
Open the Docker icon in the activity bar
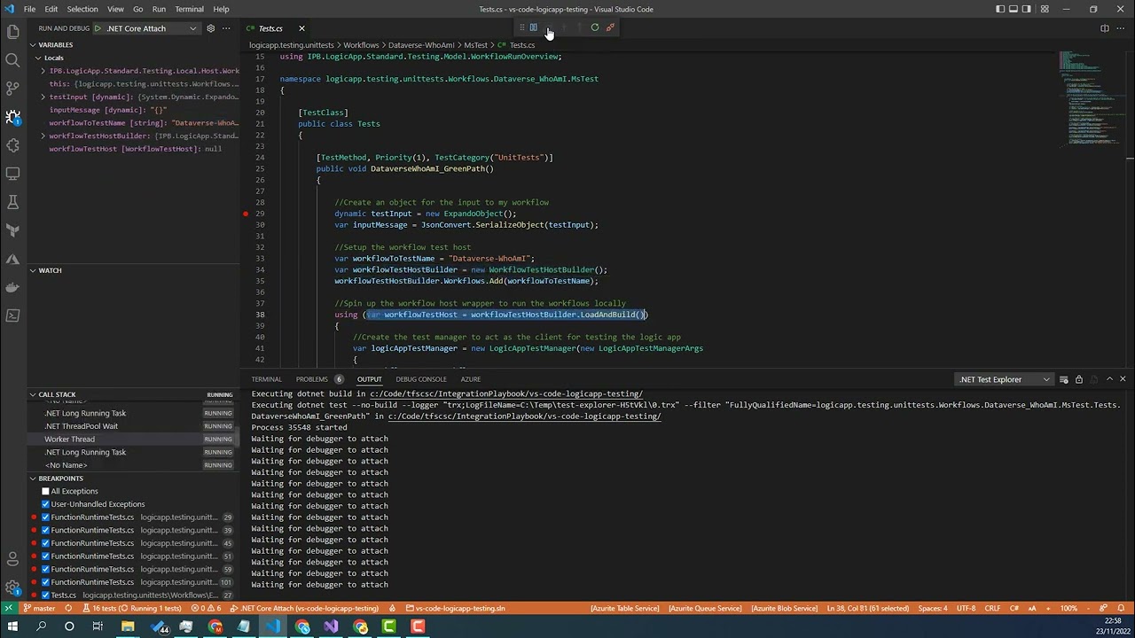pyautogui.click(x=12, y=287)
